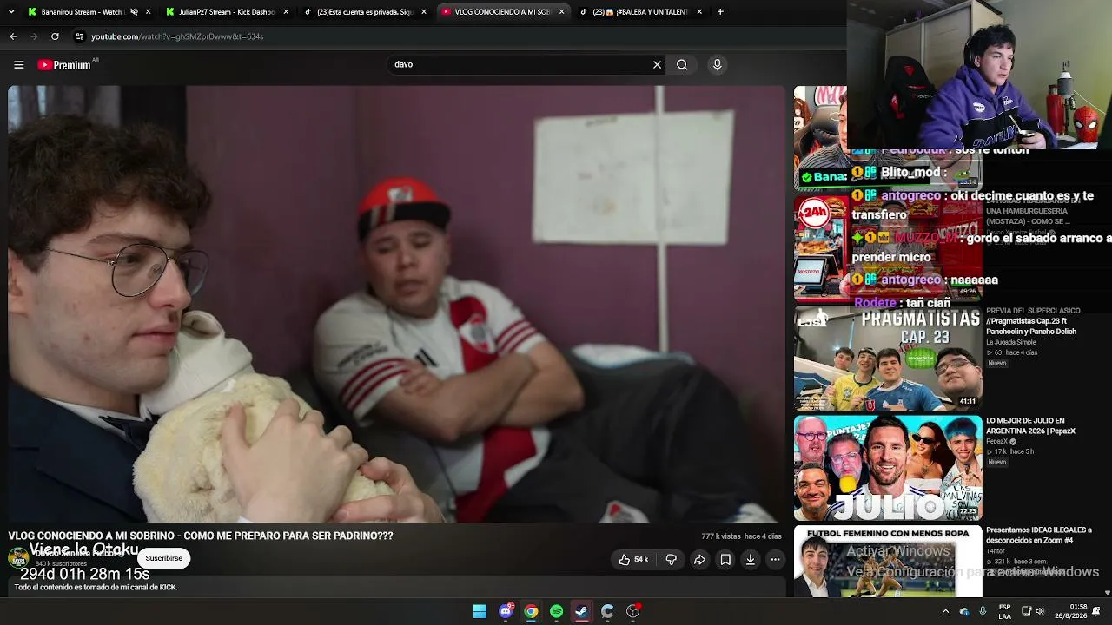Open the tab search chevron in Chrome

pyautogui.click(x=11, y=12)
